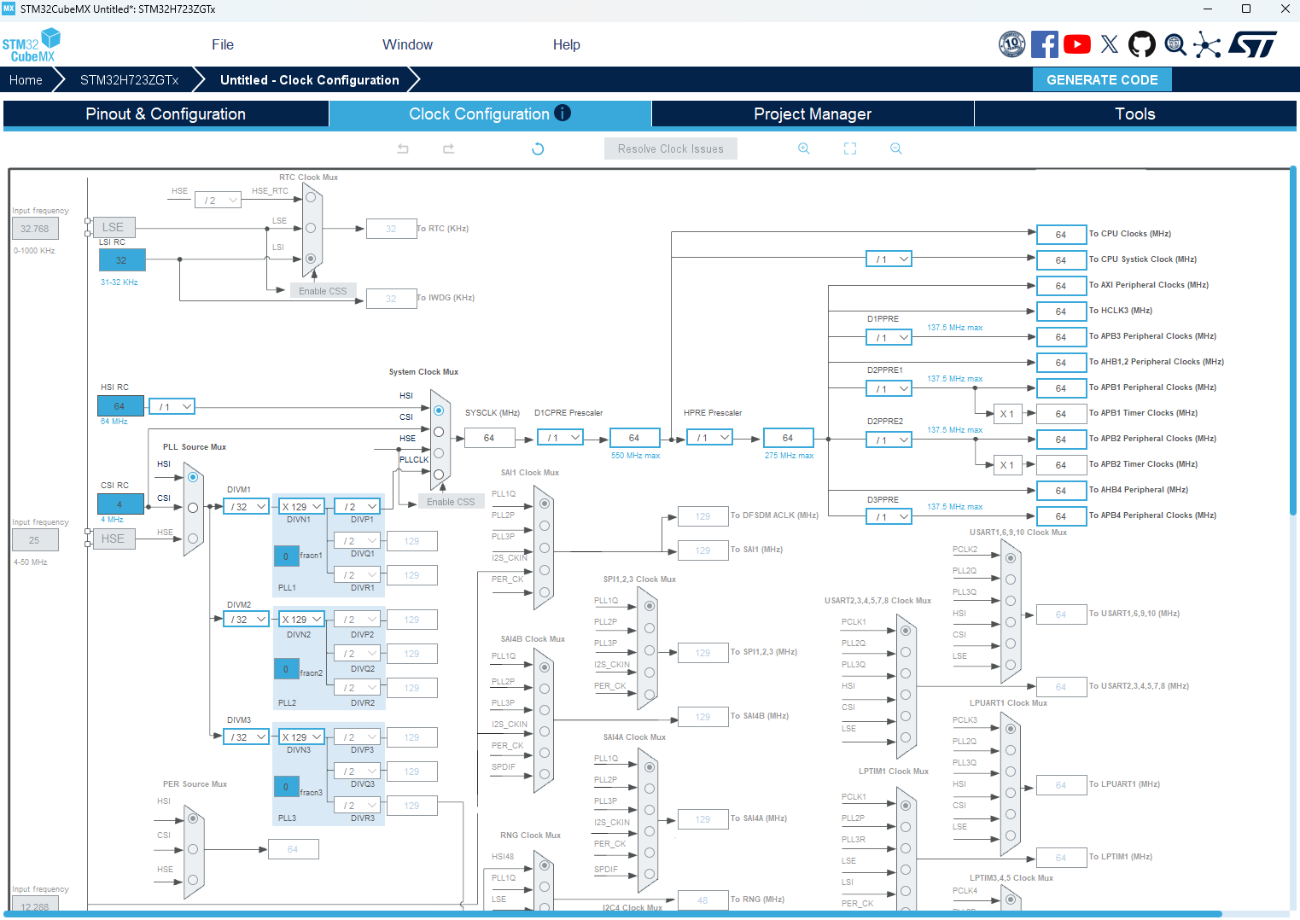Open the D1CPRE Prescaler dropdown
1300x920 pixels.
pos(562,438)
